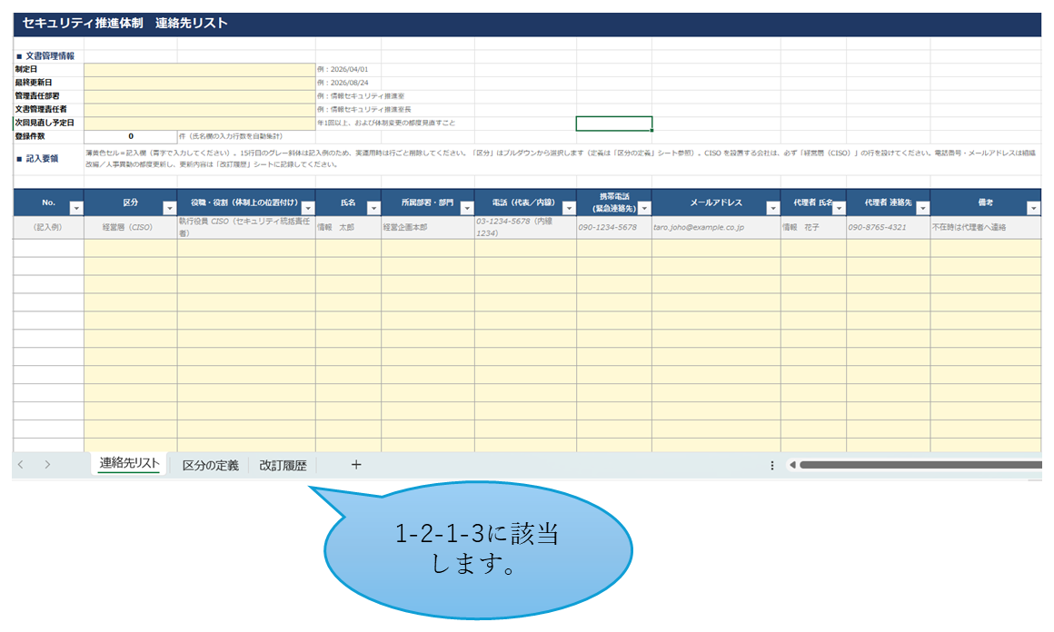Switch to the 改訂履歴 sheet tab

point(283,465)
